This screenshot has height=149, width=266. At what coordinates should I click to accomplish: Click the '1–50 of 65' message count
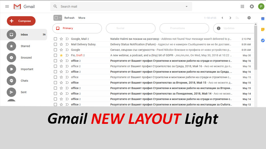[210, 18]
